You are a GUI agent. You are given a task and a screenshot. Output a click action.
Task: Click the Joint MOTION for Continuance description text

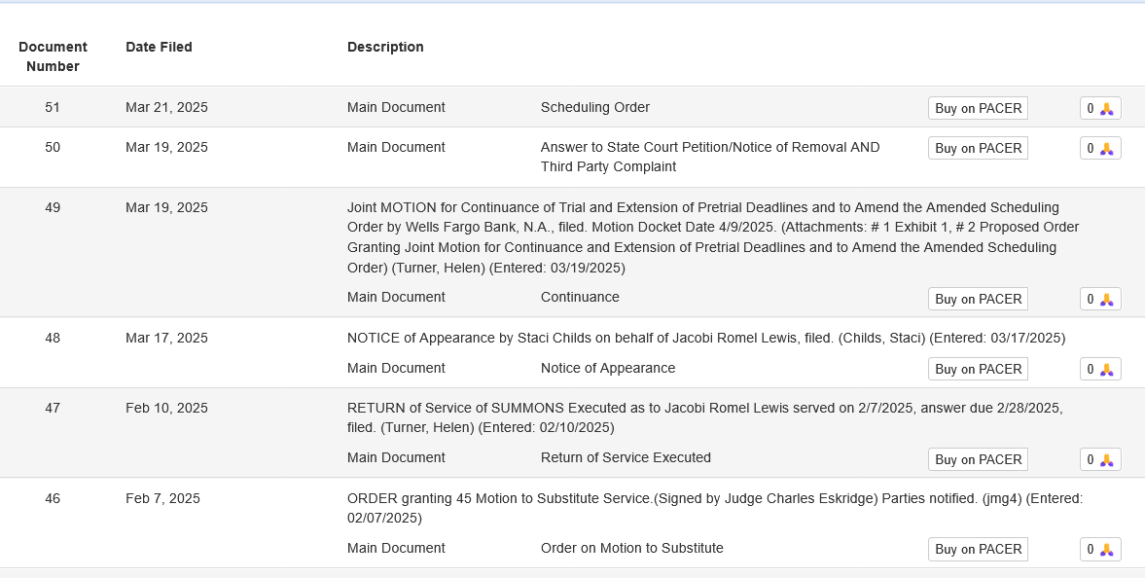[713, 237]
